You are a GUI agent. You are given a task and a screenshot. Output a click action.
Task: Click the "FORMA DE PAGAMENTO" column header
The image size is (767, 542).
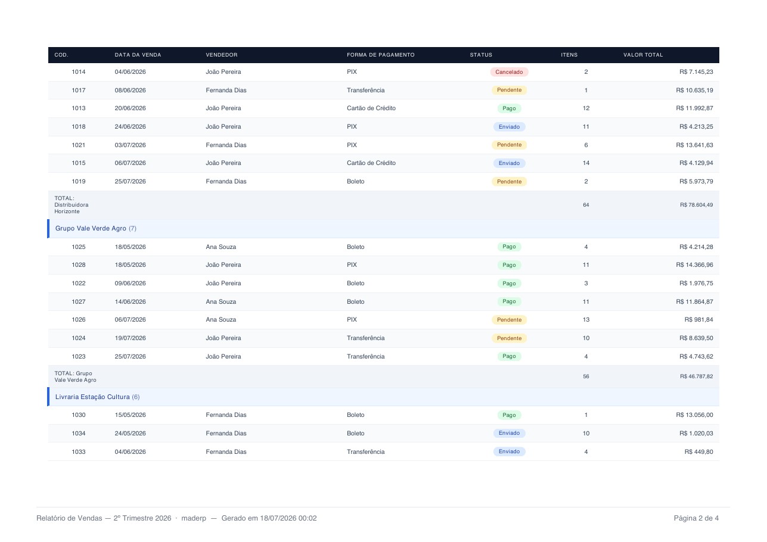pos(381,55)
